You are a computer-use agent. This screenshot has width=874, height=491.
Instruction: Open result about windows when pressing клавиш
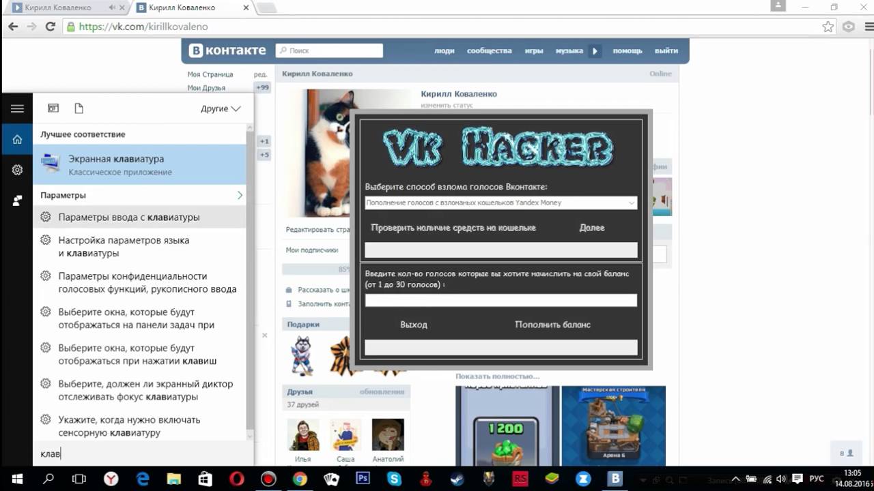(x=139, y=354)
